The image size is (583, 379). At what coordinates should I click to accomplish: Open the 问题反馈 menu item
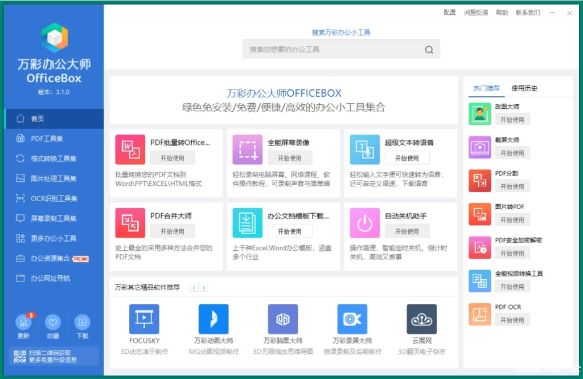point(476,13)
